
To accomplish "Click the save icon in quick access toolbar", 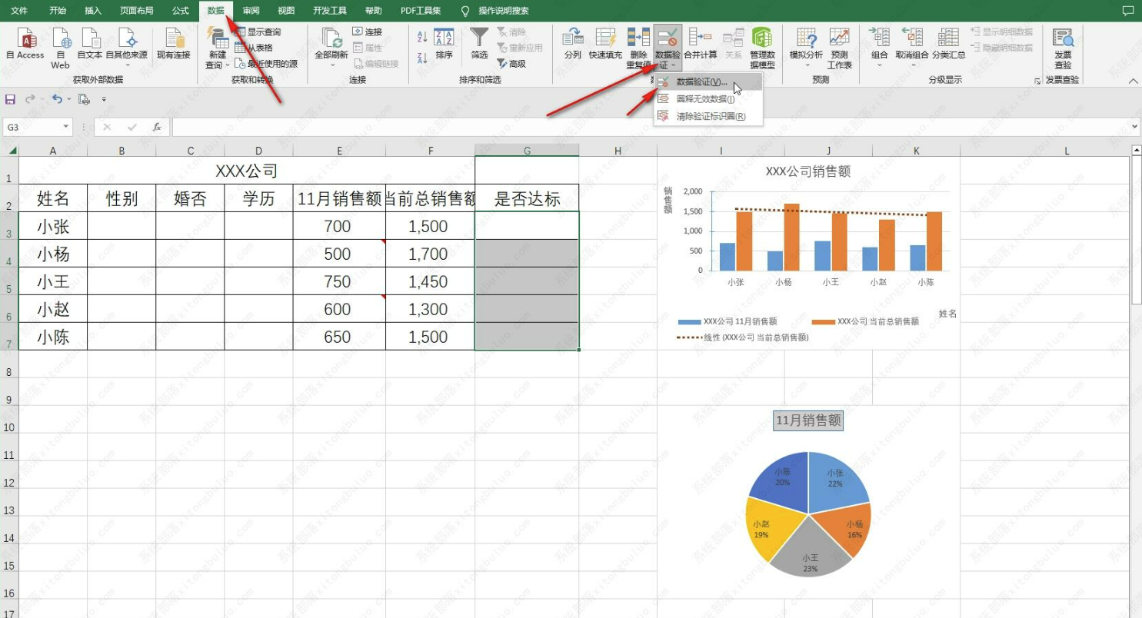I will pyautogui.click(x=11, y=99).
